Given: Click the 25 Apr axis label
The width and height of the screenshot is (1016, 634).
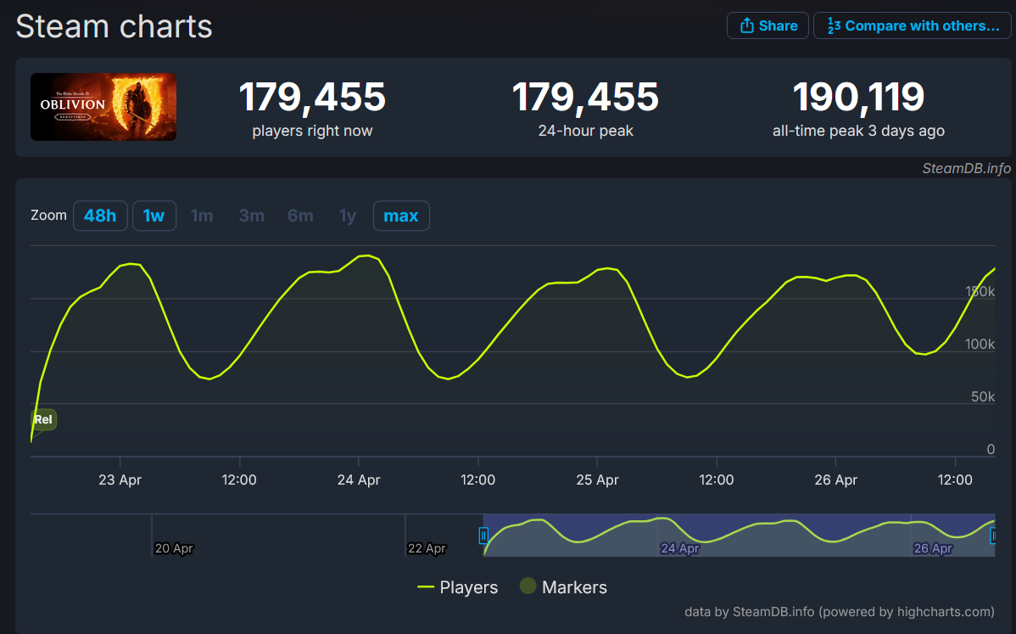Looking at the screenshot, I should (597, 480).
